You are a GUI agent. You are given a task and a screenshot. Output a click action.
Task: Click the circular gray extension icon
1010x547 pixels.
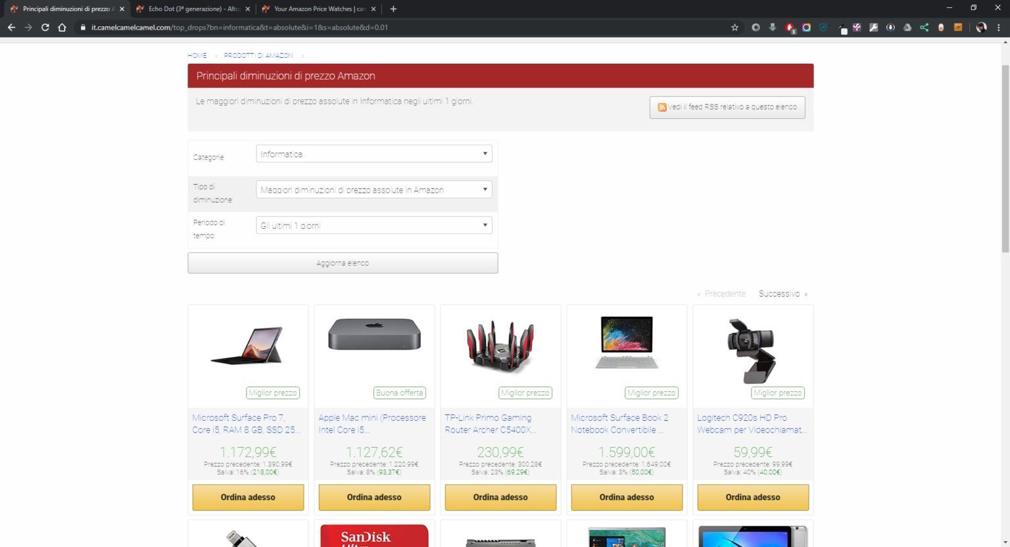tap(756, 28)
